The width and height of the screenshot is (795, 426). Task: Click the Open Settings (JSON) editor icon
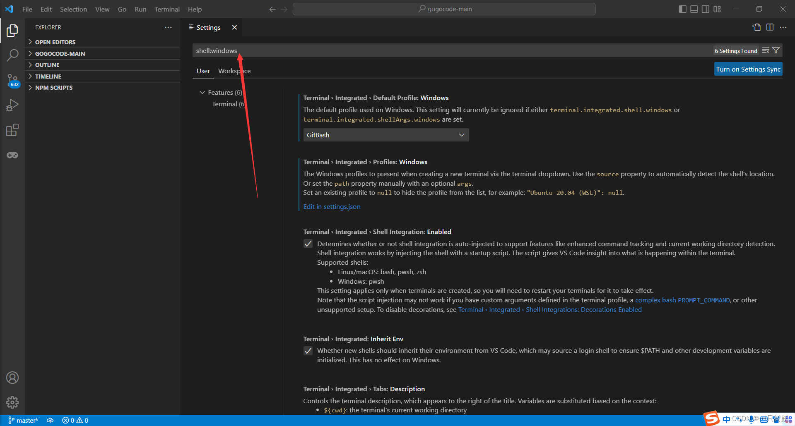pos(756,27)
